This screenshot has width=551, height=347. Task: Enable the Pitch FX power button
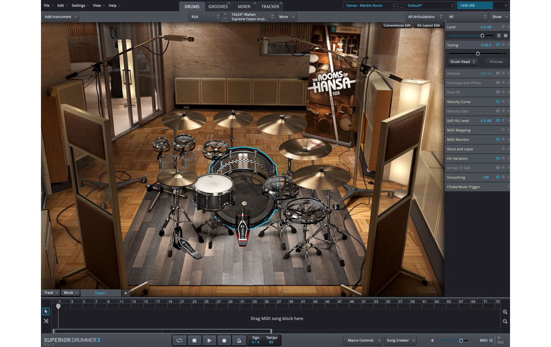click(498, 92)
